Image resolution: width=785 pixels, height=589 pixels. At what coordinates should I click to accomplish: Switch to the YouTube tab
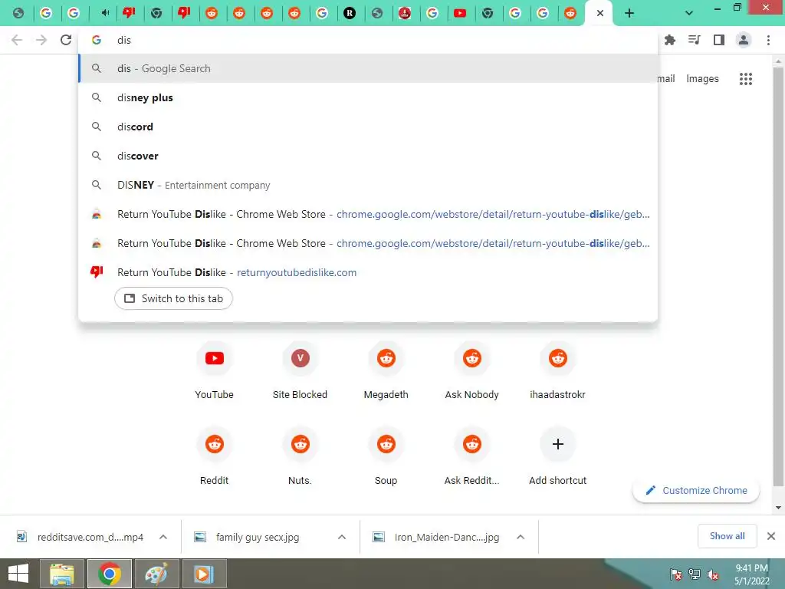pos(460,14)
